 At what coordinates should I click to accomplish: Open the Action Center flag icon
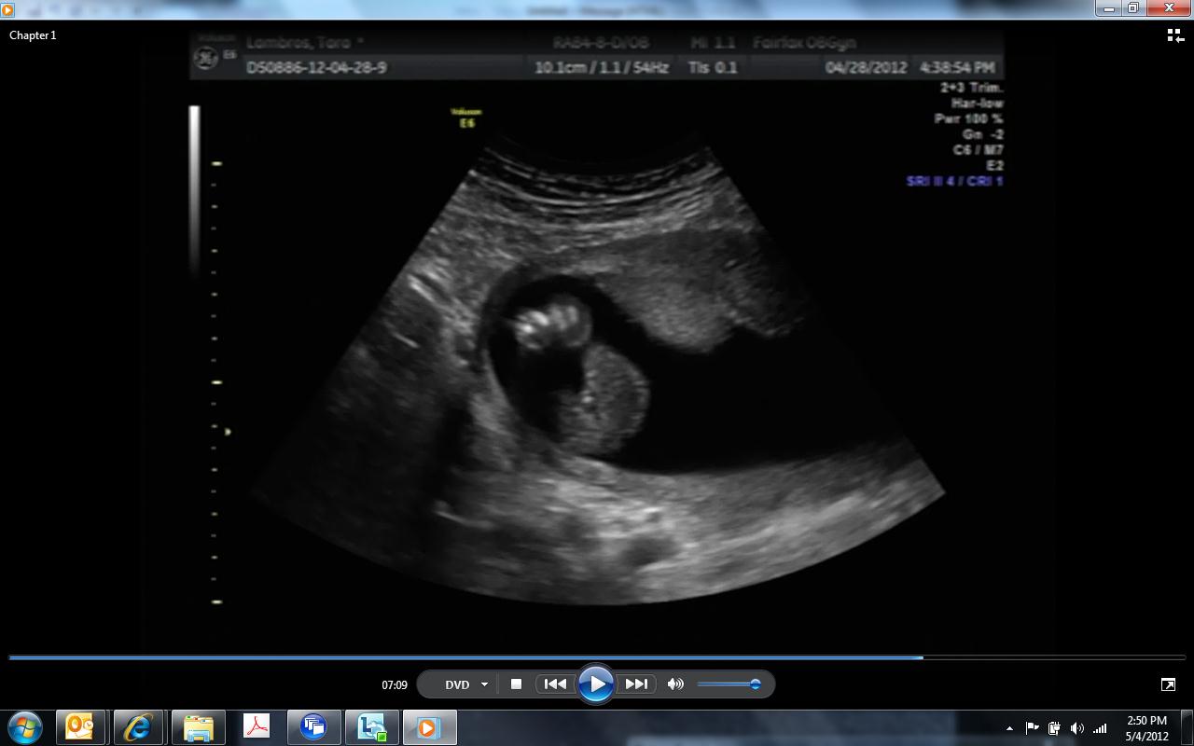(1032, 728)
